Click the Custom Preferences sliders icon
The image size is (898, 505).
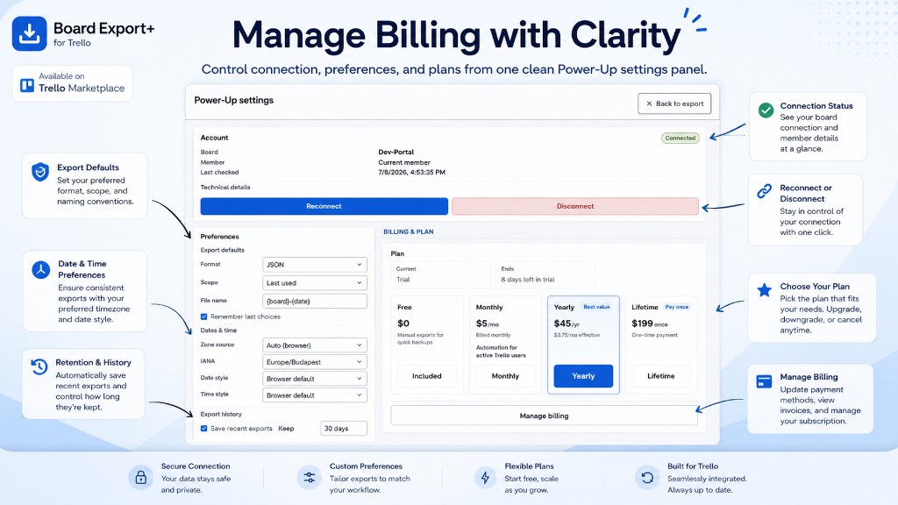310,478
